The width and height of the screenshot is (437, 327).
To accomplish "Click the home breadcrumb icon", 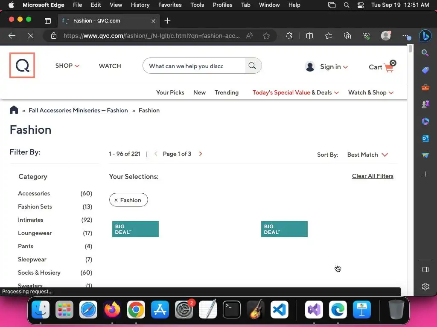I will pos(14,110).
